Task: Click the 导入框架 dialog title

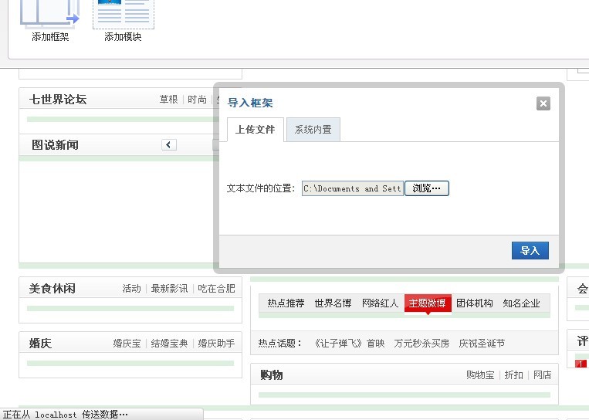Action: [x=250, y=103]
